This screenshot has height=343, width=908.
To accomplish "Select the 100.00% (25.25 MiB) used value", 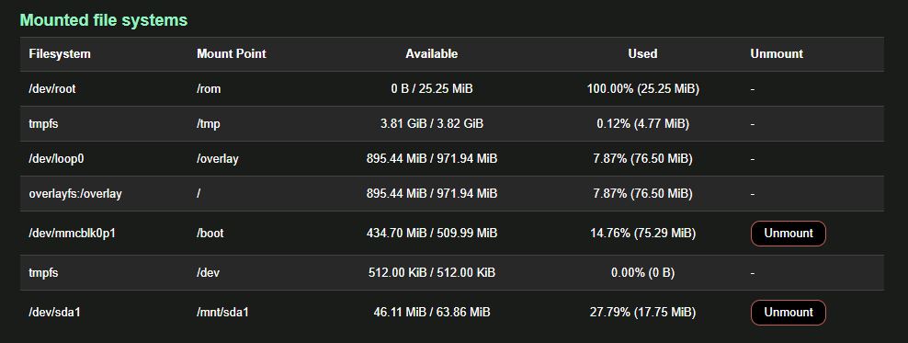I will tap(642, 89).
